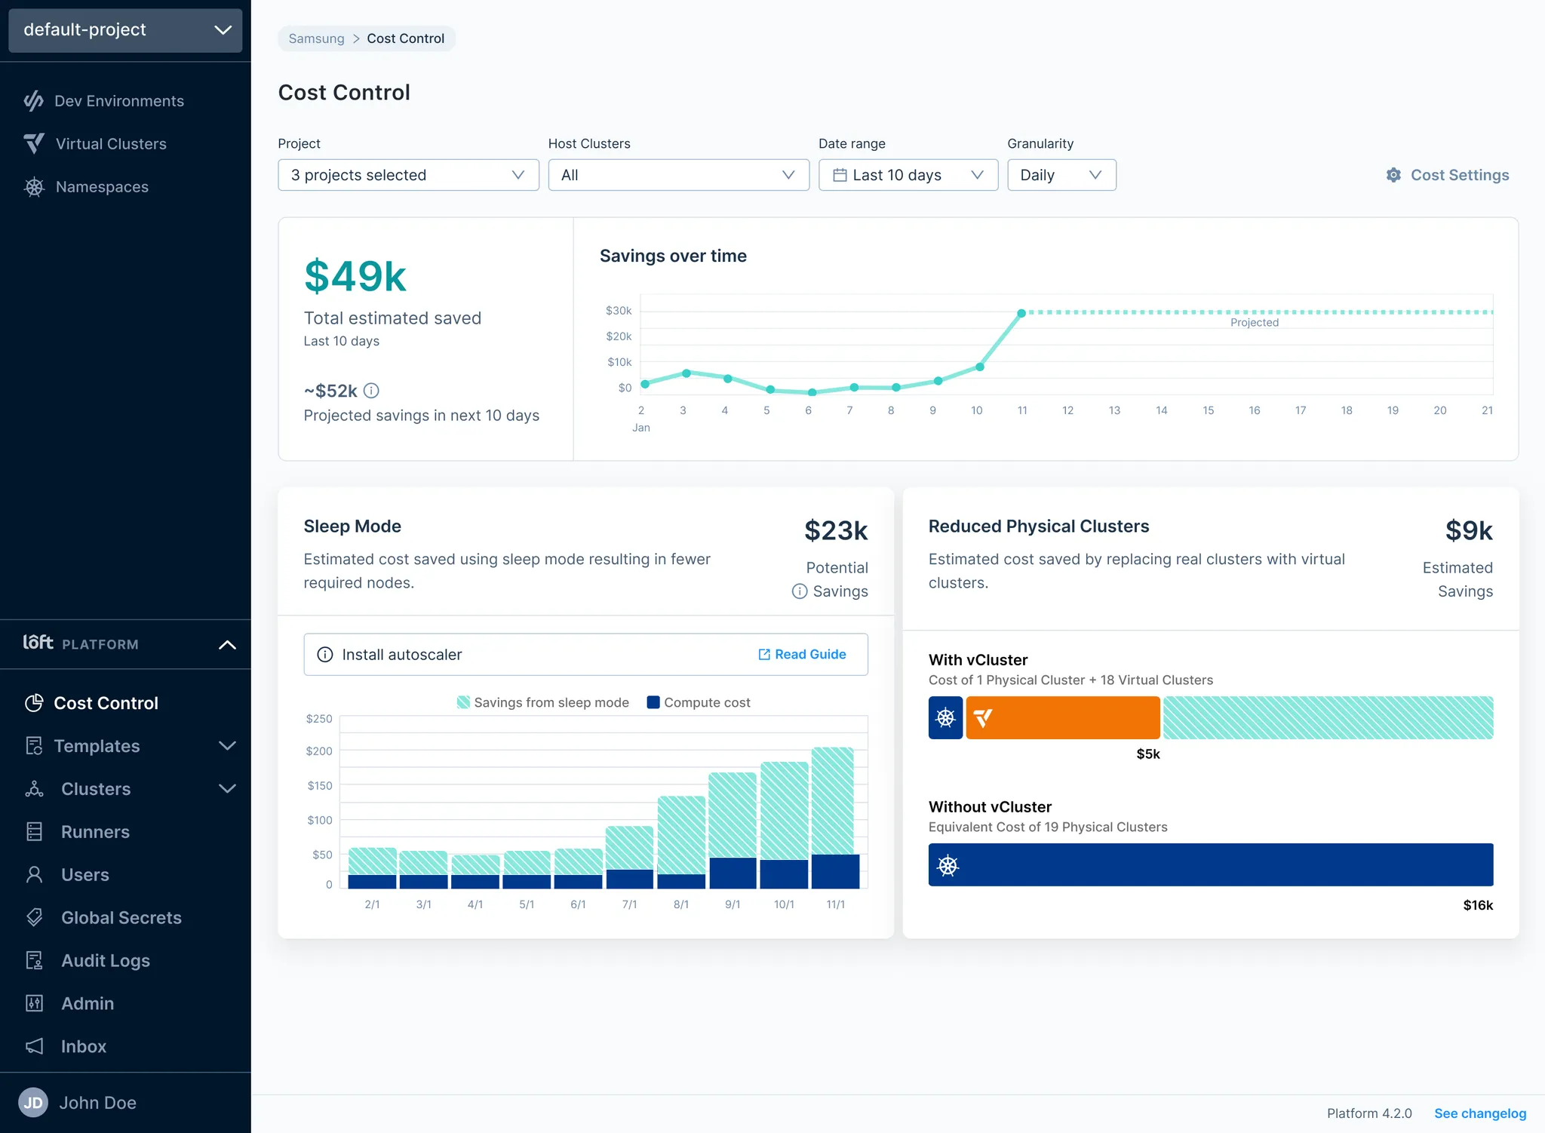Viewport: 1545px width, 1133px height.
Task: Click the See changelog link
Action: [x=1479, y=1113]
